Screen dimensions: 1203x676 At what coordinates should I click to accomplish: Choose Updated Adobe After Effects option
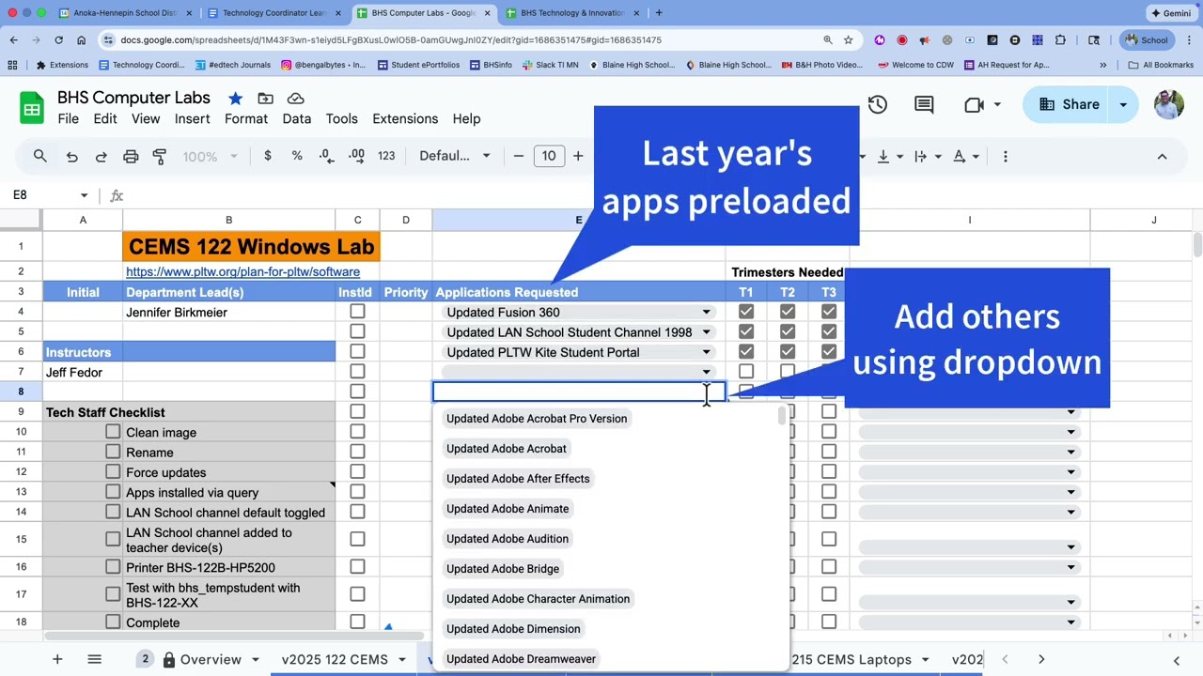pyautogui.click(x=518, y=479)
